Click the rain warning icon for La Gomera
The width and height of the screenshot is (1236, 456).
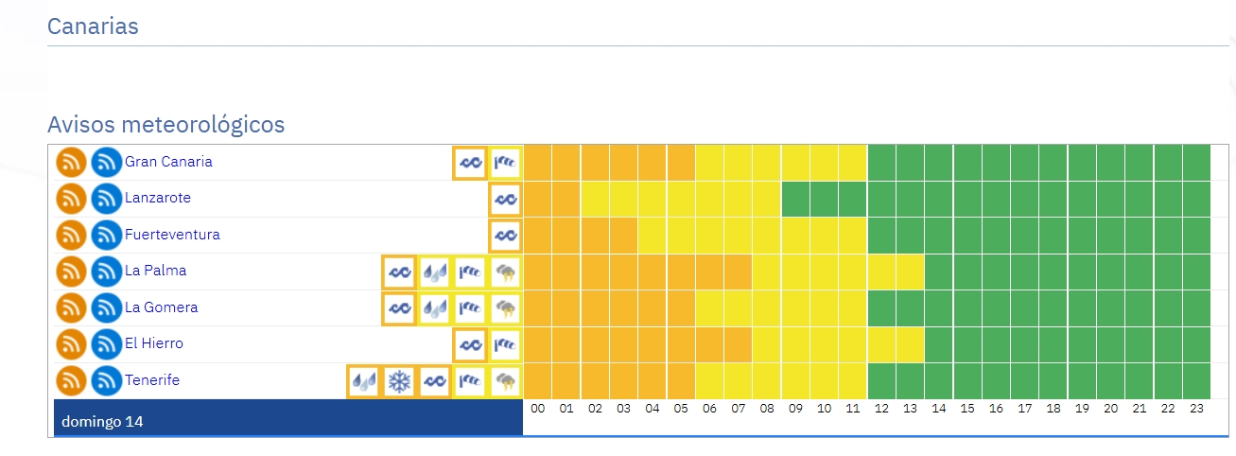coord(434,308)
